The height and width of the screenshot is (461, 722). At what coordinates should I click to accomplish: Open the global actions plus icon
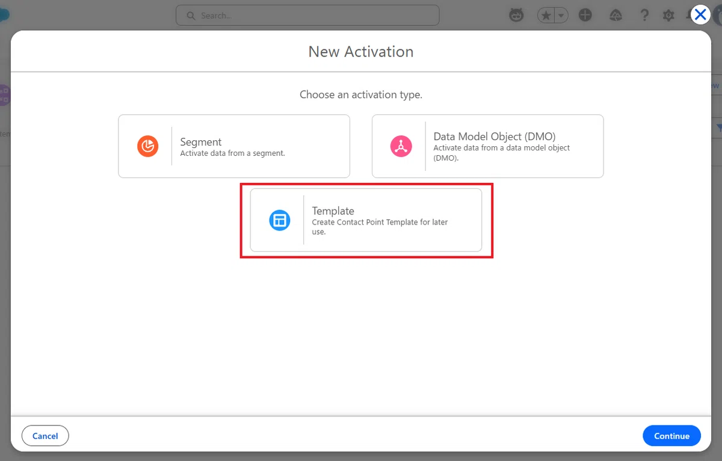pos(585,16)
